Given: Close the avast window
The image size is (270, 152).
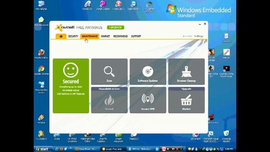Looking at the screenshot, I should tap(205, 24).
